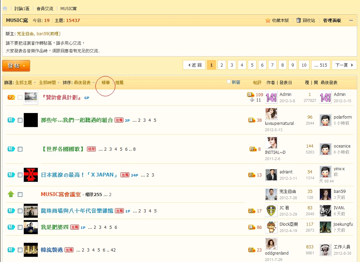Click the star icon beside 收藏本版

point(268,21)
